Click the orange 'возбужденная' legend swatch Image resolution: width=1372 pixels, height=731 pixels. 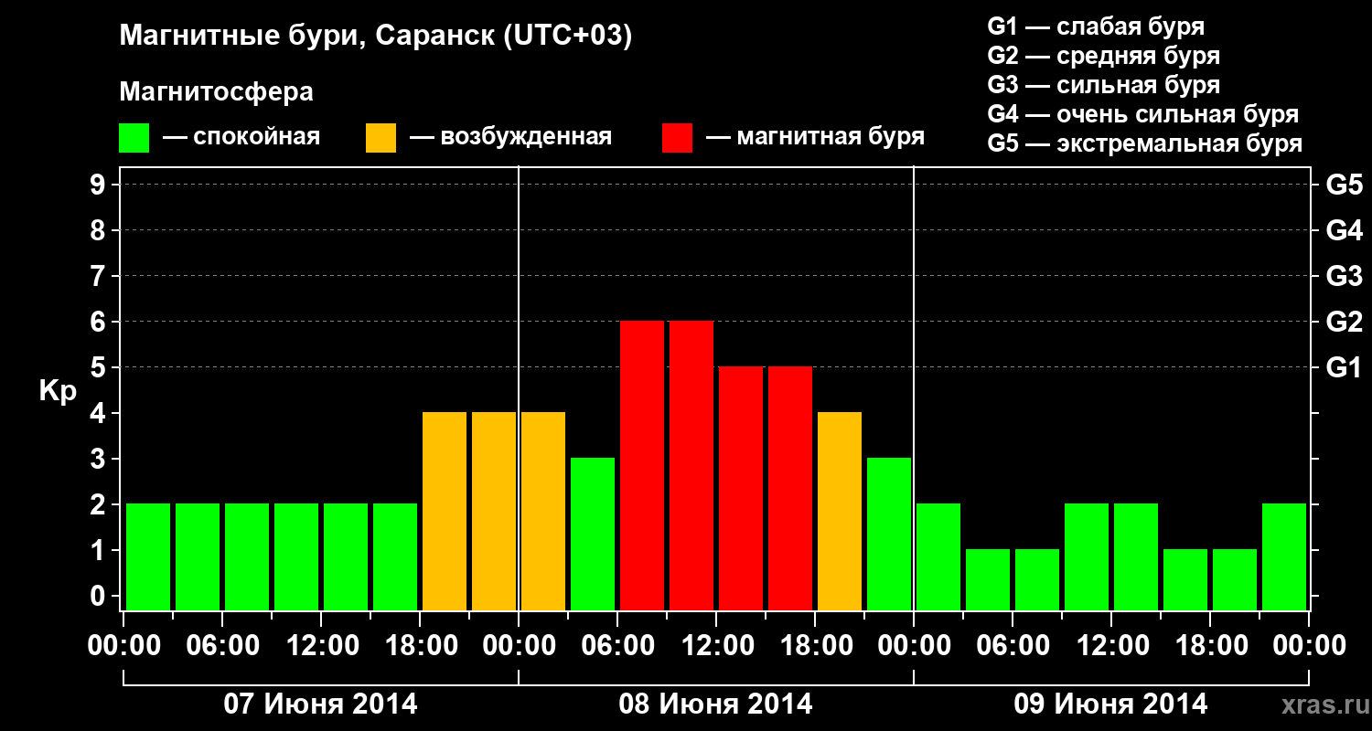[x=381, y=138]
